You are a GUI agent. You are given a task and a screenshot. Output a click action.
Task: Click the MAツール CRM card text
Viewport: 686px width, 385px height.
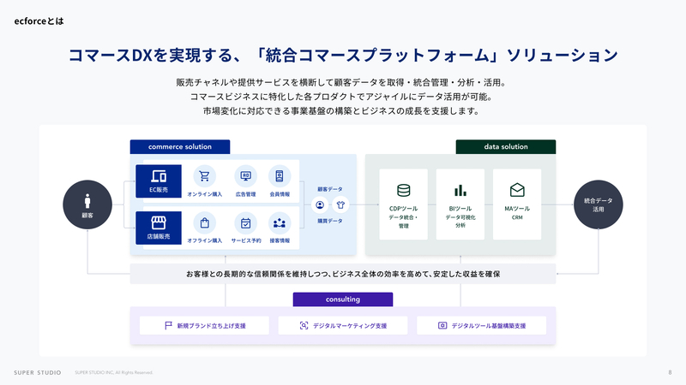pos(517,212)
